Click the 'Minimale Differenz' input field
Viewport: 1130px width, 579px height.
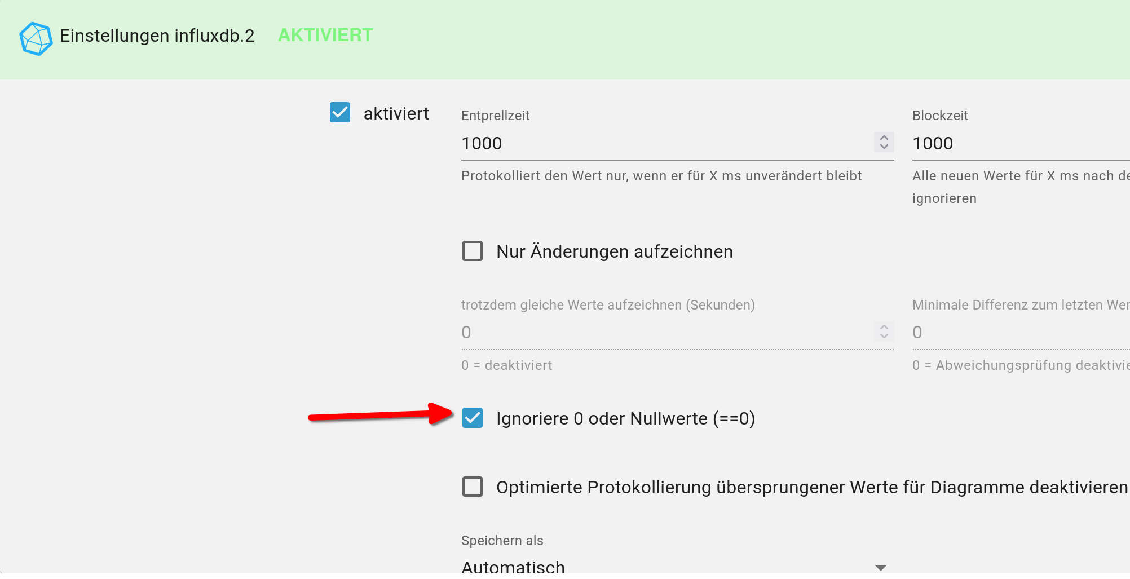click(1021, 333)
